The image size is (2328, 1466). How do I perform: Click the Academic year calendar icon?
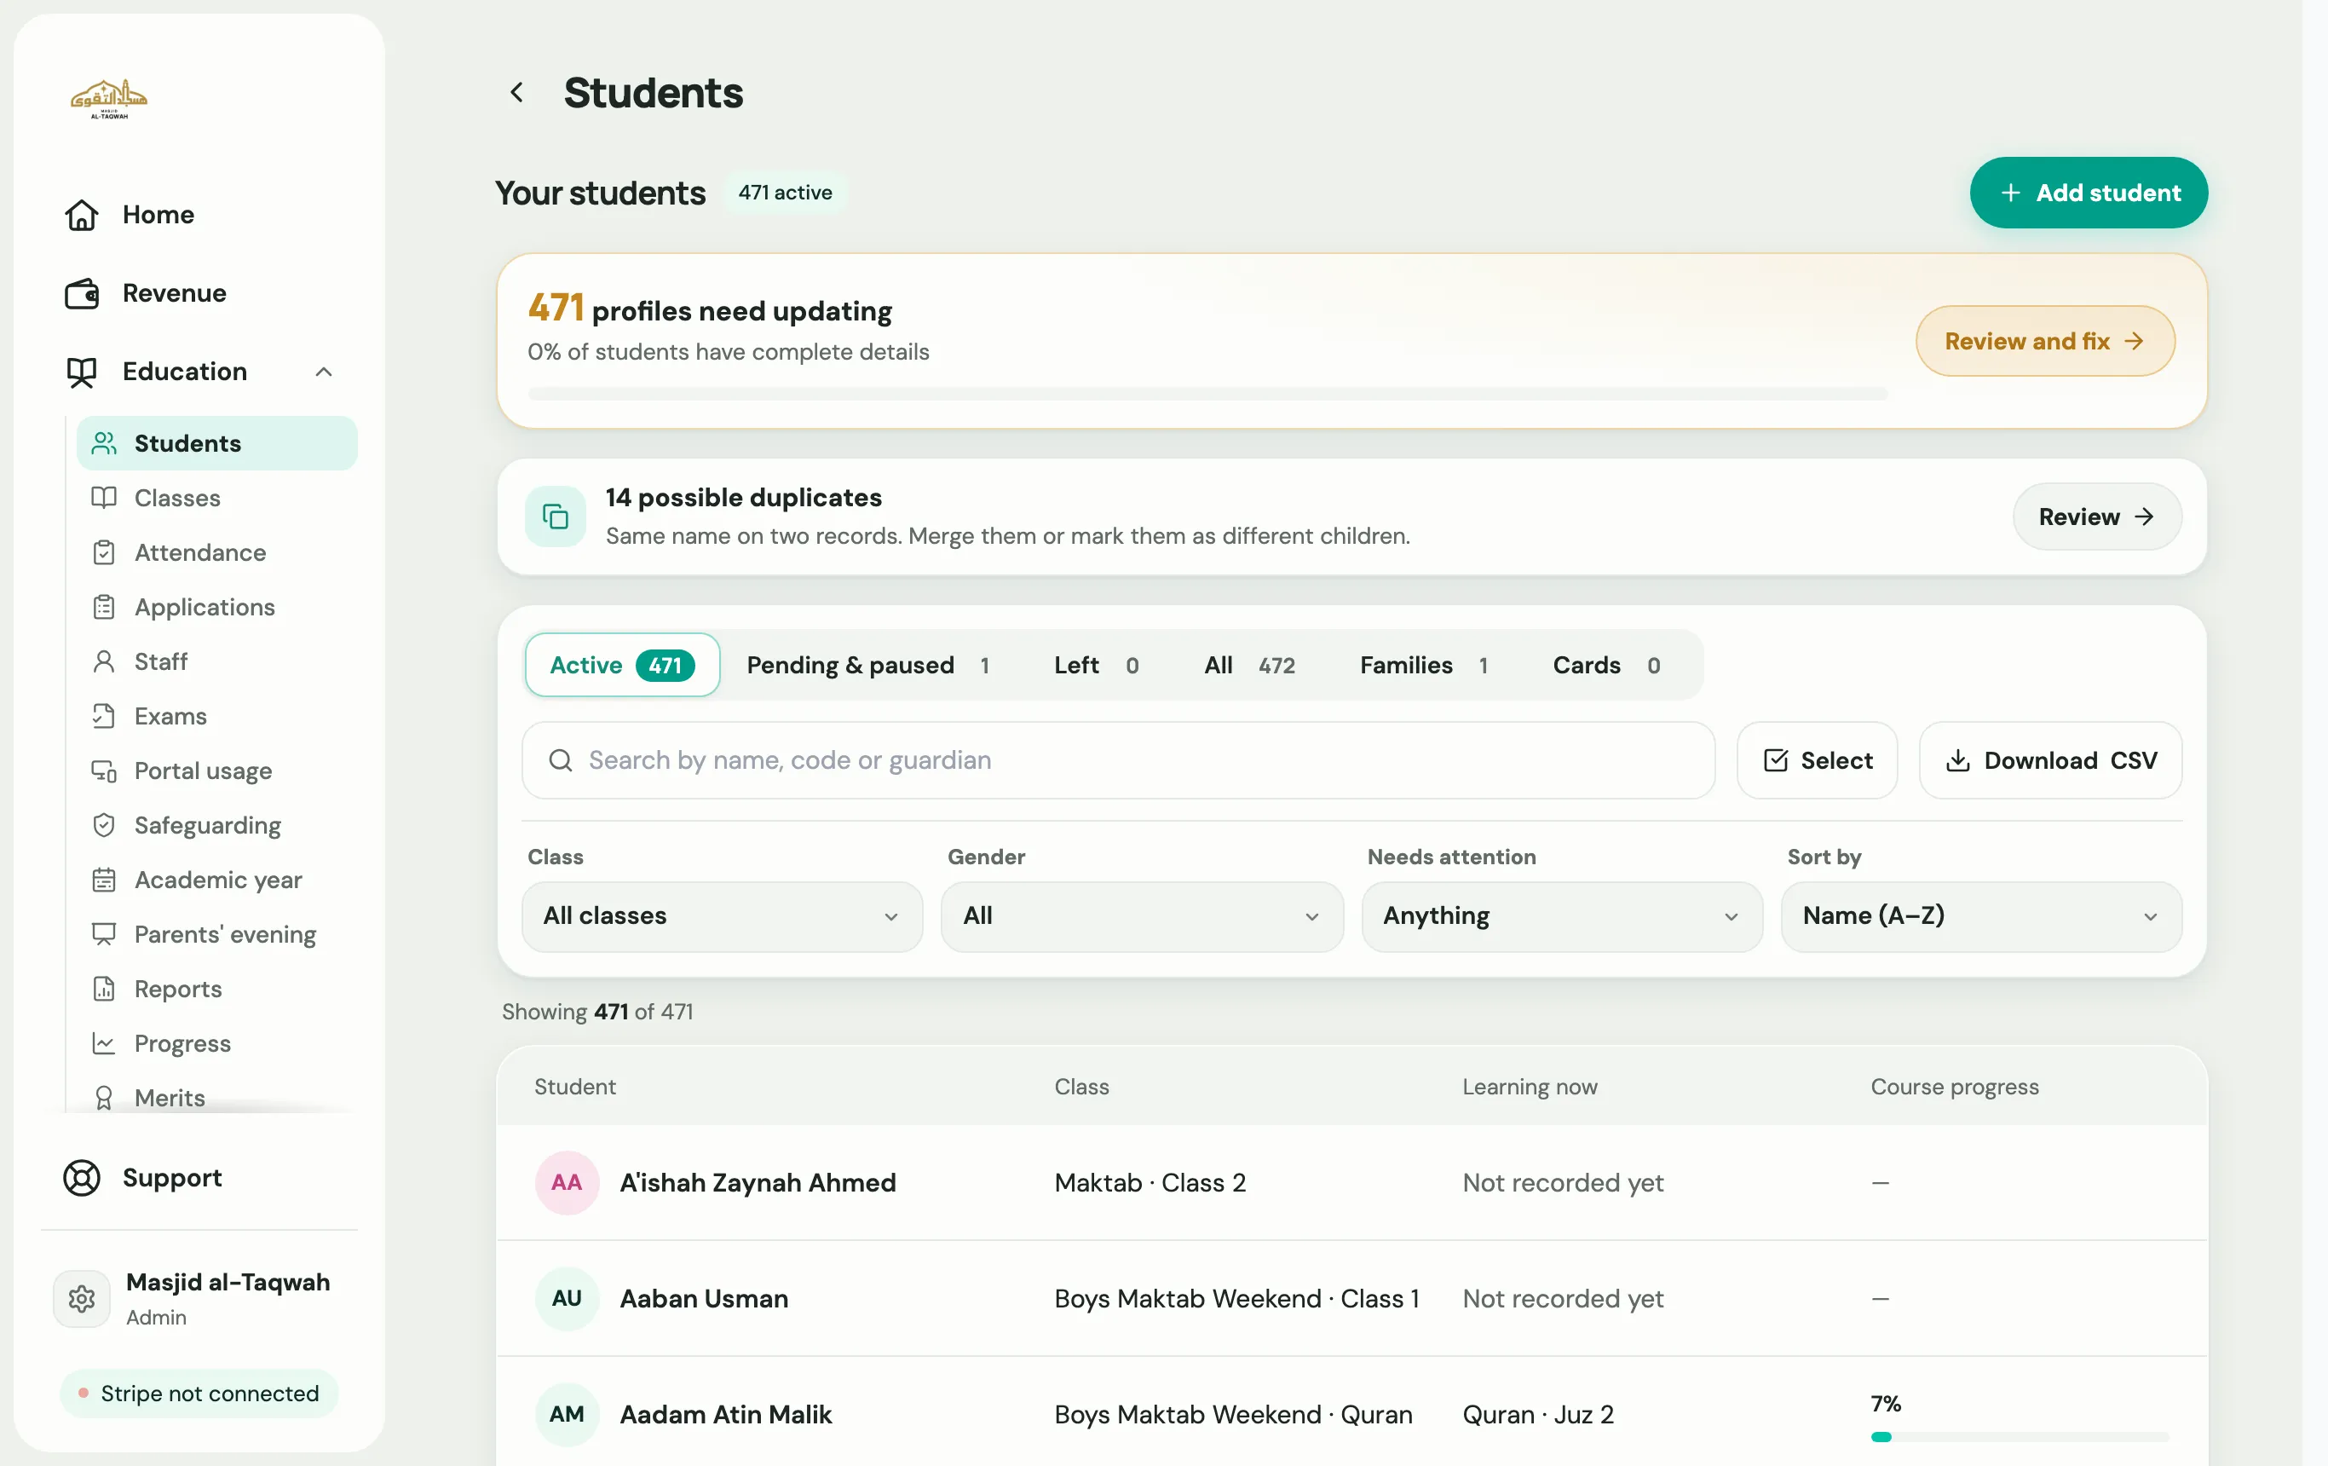click(103, 880)
